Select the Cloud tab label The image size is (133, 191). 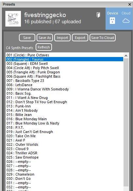pyautogui.click(x=126, y=13)
